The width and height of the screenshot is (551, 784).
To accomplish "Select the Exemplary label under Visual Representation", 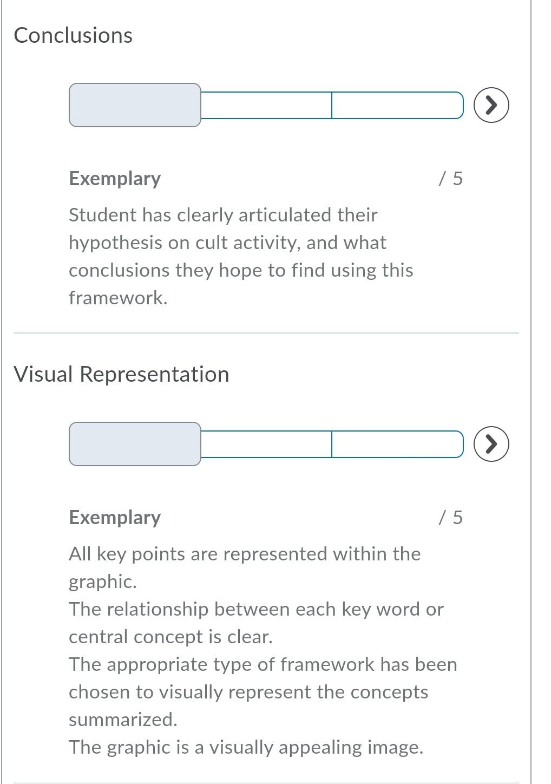I will tap(114, 517).
